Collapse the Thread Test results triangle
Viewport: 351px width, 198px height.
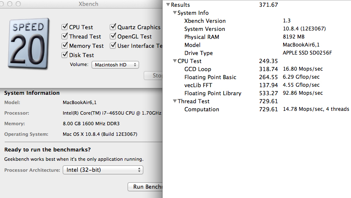click(175, 101)
